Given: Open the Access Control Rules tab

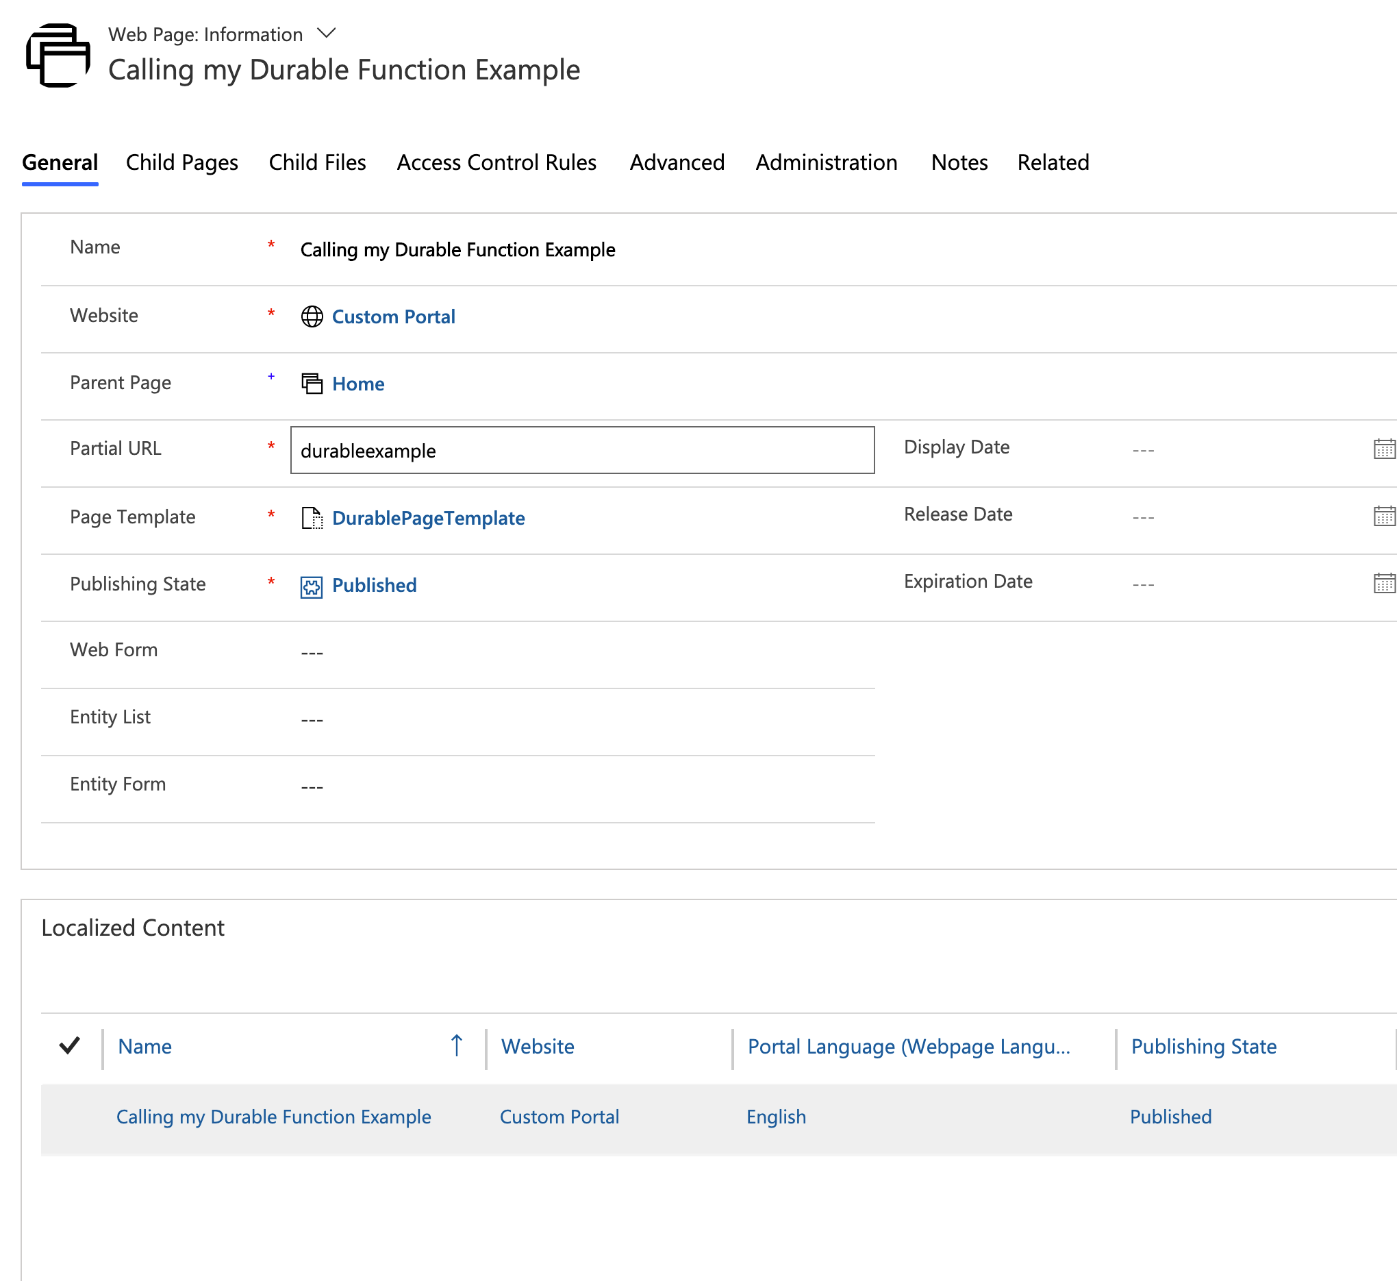Looking at the screenshot, I should pos(496,162).
